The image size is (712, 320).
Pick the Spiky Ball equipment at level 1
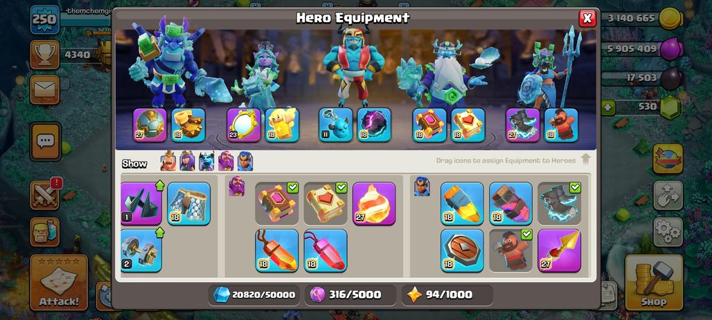(x=141, y=203)
